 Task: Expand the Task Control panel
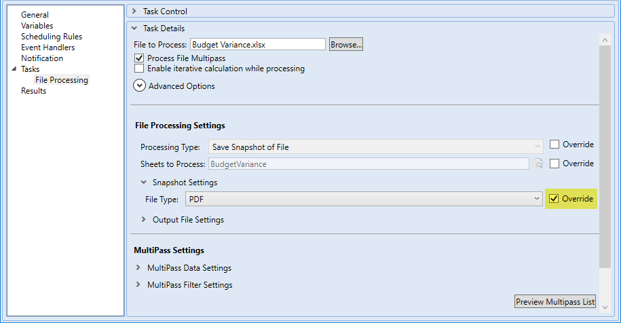[x=134, y=12]
